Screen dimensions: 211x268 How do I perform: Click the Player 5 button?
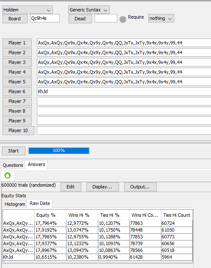click(x=17, y=82)
